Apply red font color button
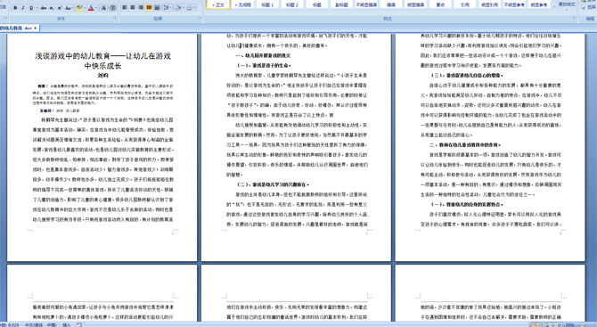This screenshot has height=327, width=597. 91,8
